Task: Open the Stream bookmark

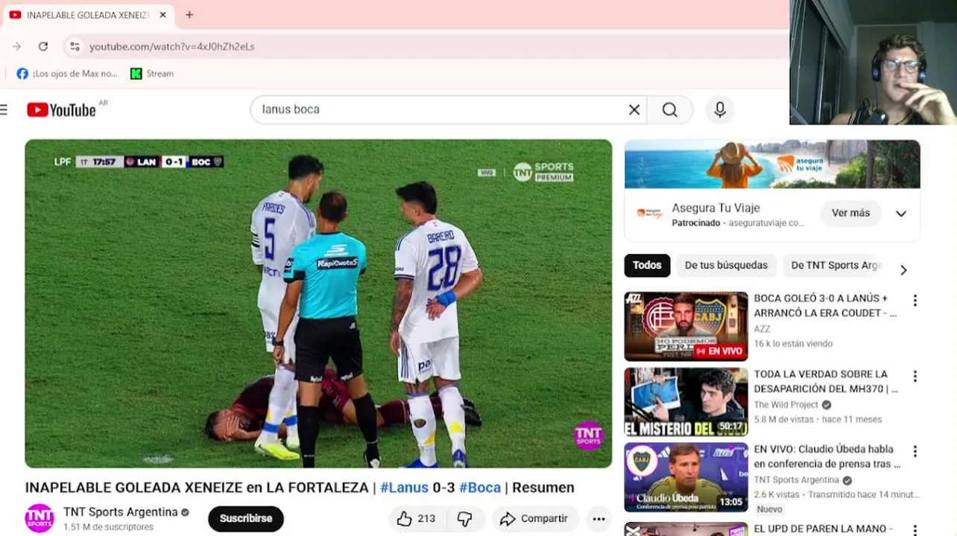Action: [152, 74]
